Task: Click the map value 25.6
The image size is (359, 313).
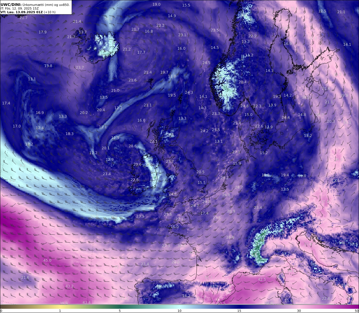Action: pyautogui.click(x=168, y=214)
